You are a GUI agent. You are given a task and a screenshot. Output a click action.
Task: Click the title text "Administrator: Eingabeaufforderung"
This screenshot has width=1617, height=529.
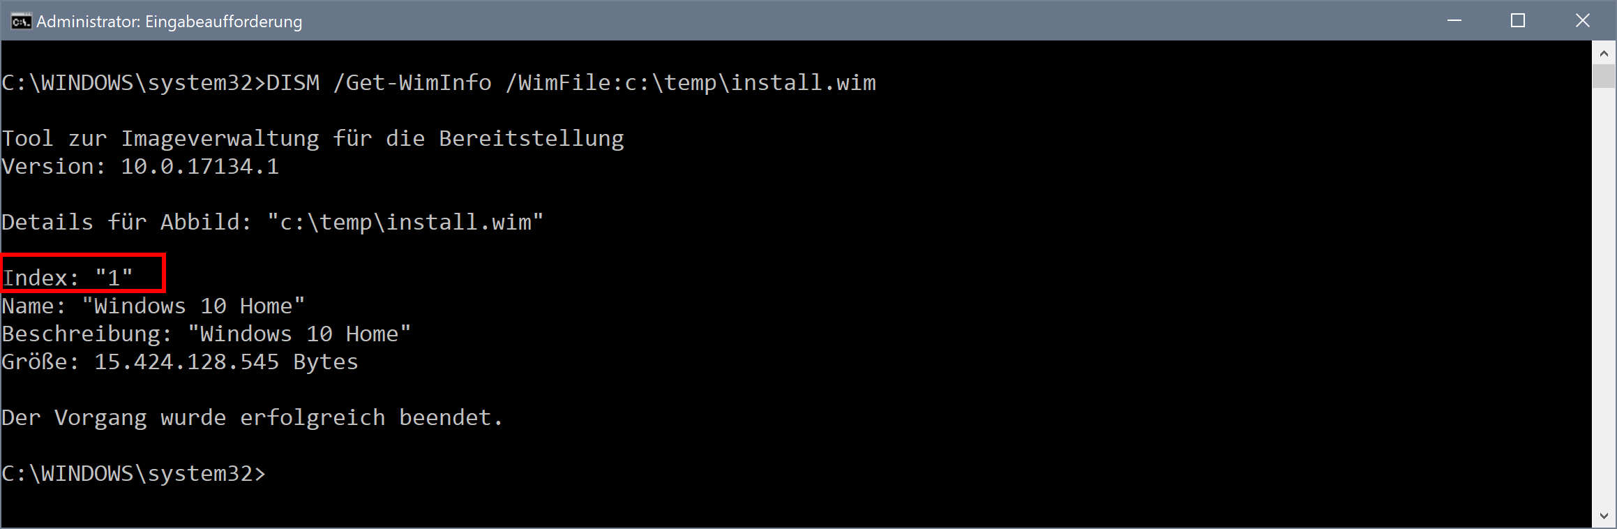(169, 22)
